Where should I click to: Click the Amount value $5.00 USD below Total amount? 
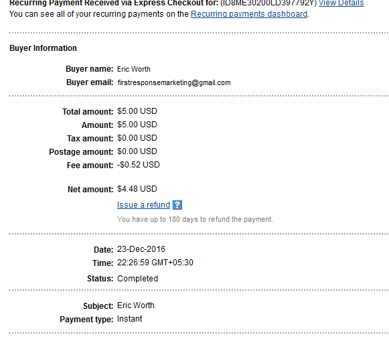click(137, 125)
